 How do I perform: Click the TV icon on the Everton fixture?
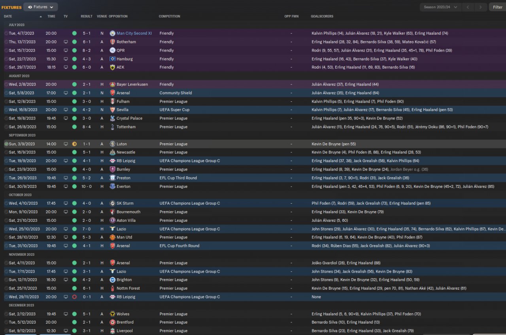66,187
